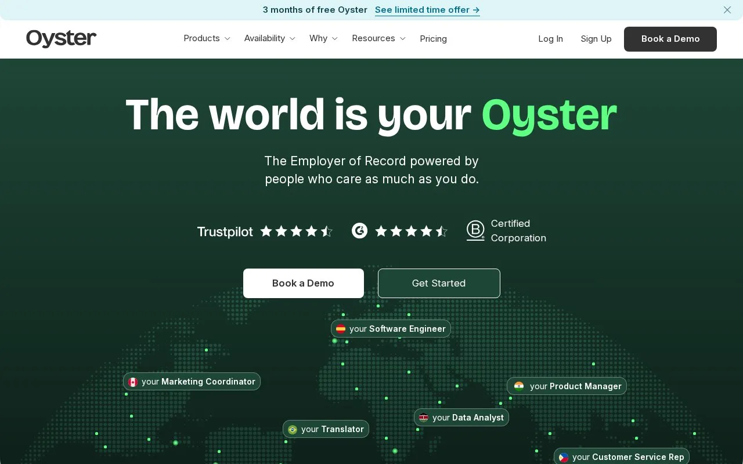Open the See limited time offer link
The width and height of the screenshot is (743, 464).
click(x=427, y=10)
